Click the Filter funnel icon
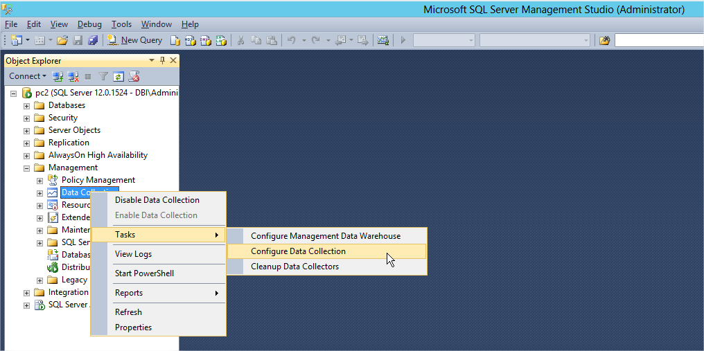The height and width of the screenshot is (351, 704). pos(103,76)
